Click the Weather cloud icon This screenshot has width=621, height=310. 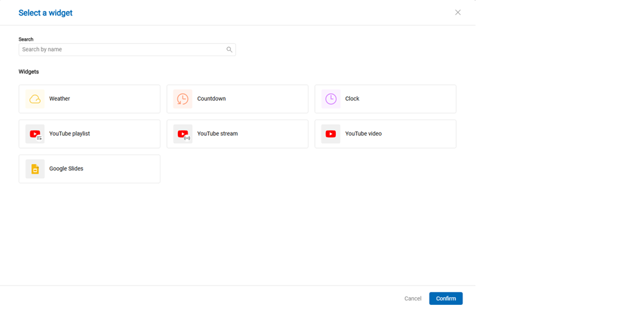tap(35, 99)
